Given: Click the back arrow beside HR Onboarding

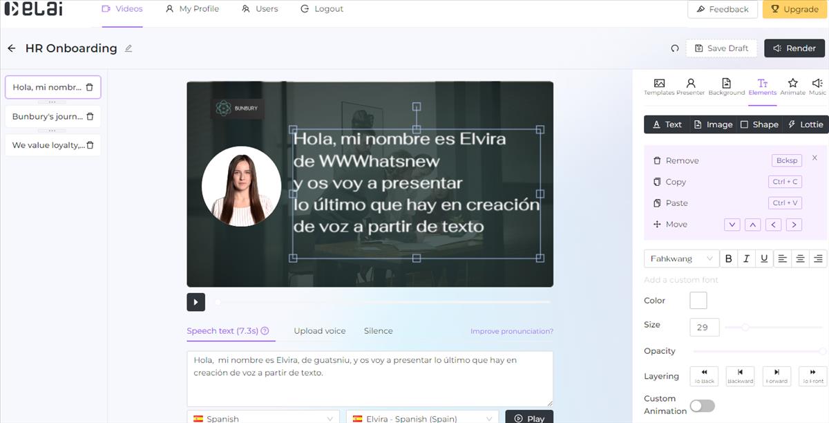Looking at the screenshot, I should point(11,48).
